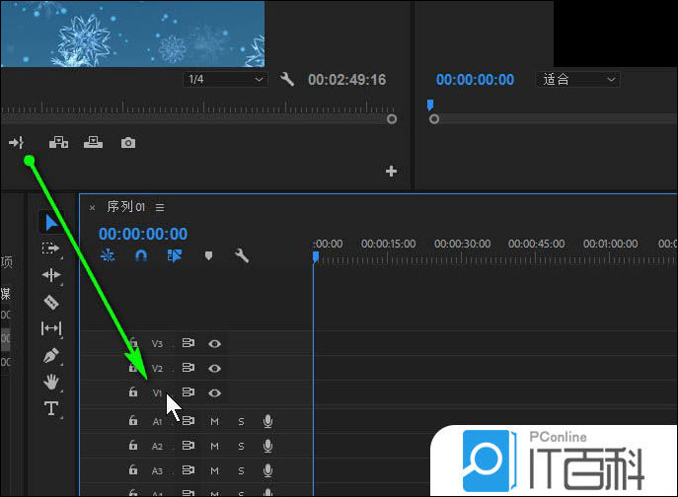
Task: Enable voice-over record on A1
Action: [x=267, y=421]
